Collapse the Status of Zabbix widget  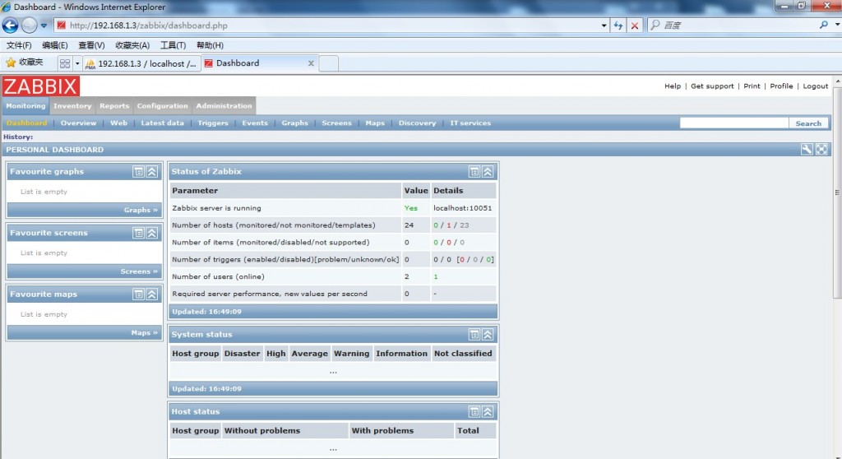click(488, 171)
